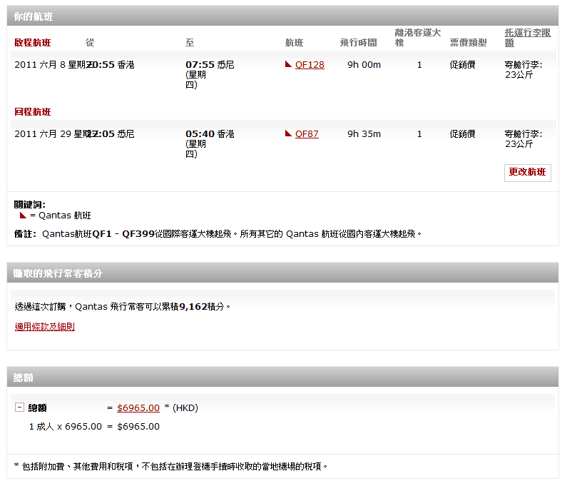This screenshot has width=567, height=491.
Task: Click the Qantas tail icon beside QF87
Action: coord(288,133)
